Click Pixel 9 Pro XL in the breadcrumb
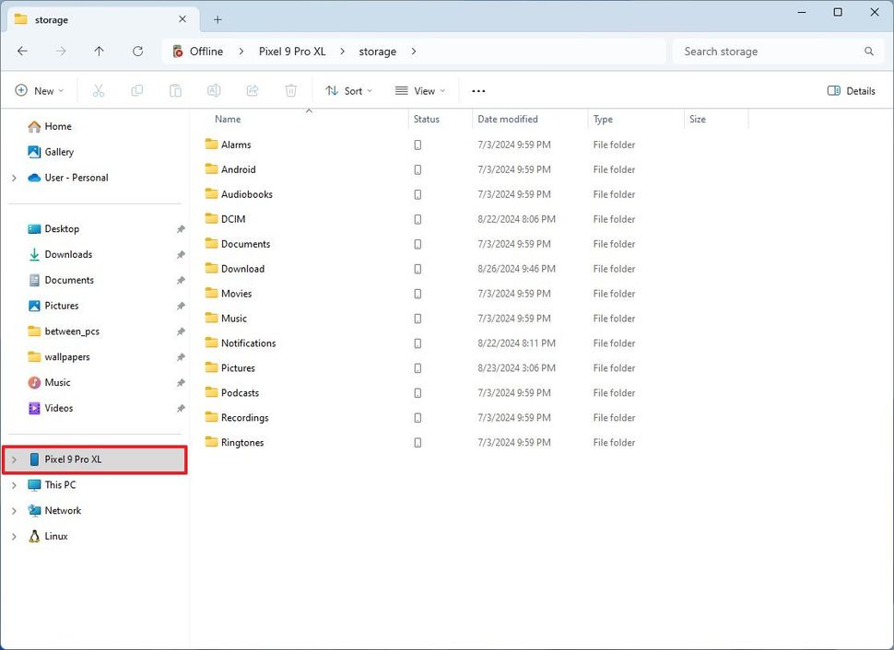This screenshot has height=650, width=894. pyautogui.click(x=292, y=52)
